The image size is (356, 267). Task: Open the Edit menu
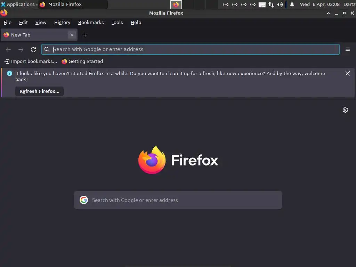pos(23,23)
